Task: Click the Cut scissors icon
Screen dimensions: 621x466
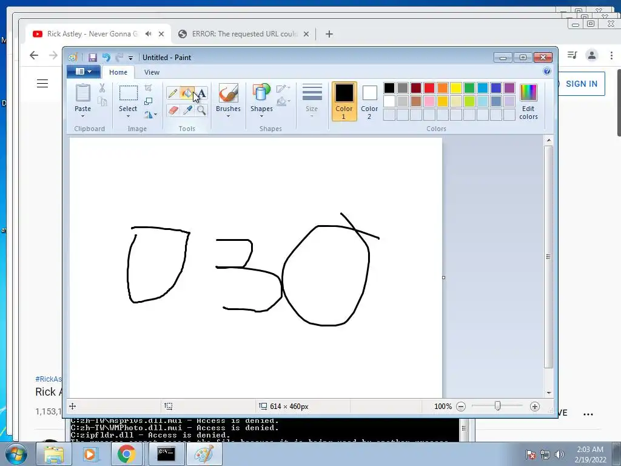Action: (102, 88)
